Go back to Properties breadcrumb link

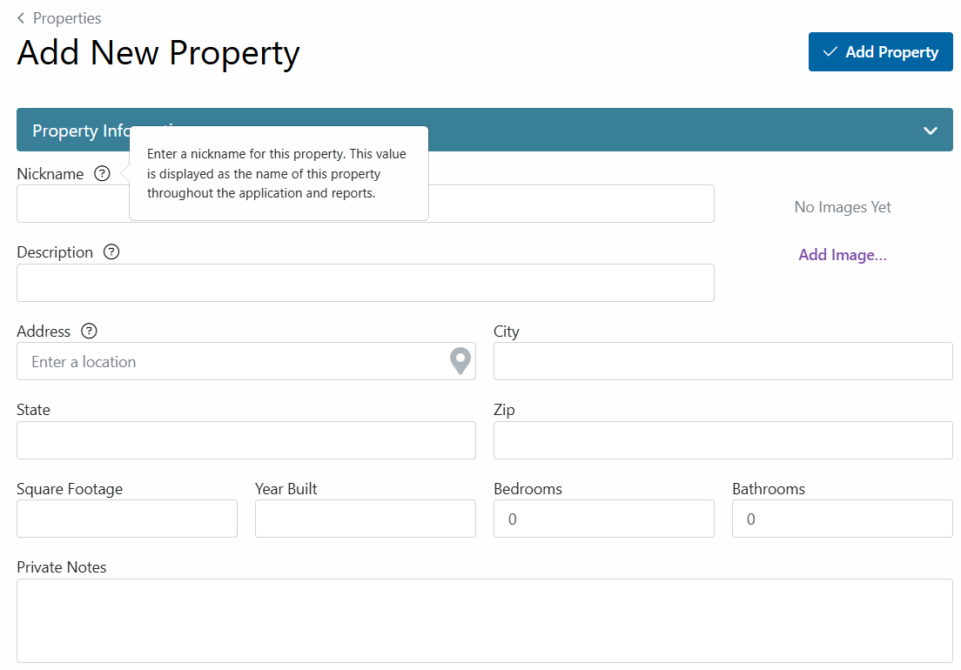(67, 18)
